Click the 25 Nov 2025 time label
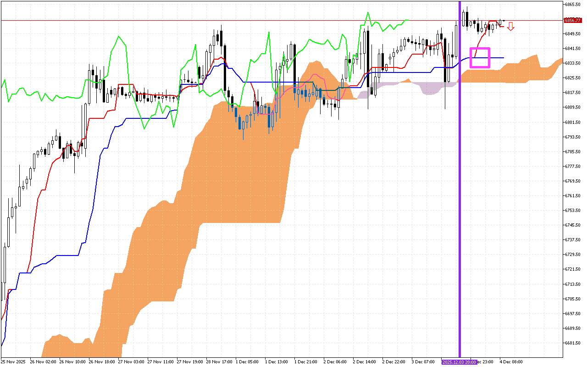This screenshot has height=367, width=587. (x=13, y=361)
